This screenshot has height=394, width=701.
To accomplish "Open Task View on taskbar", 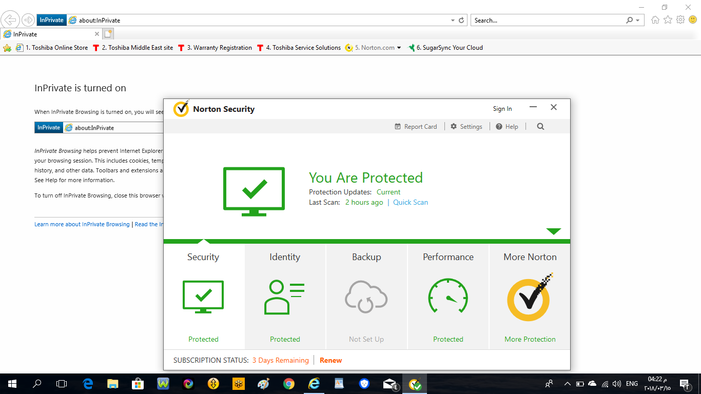I will (61, 384).
